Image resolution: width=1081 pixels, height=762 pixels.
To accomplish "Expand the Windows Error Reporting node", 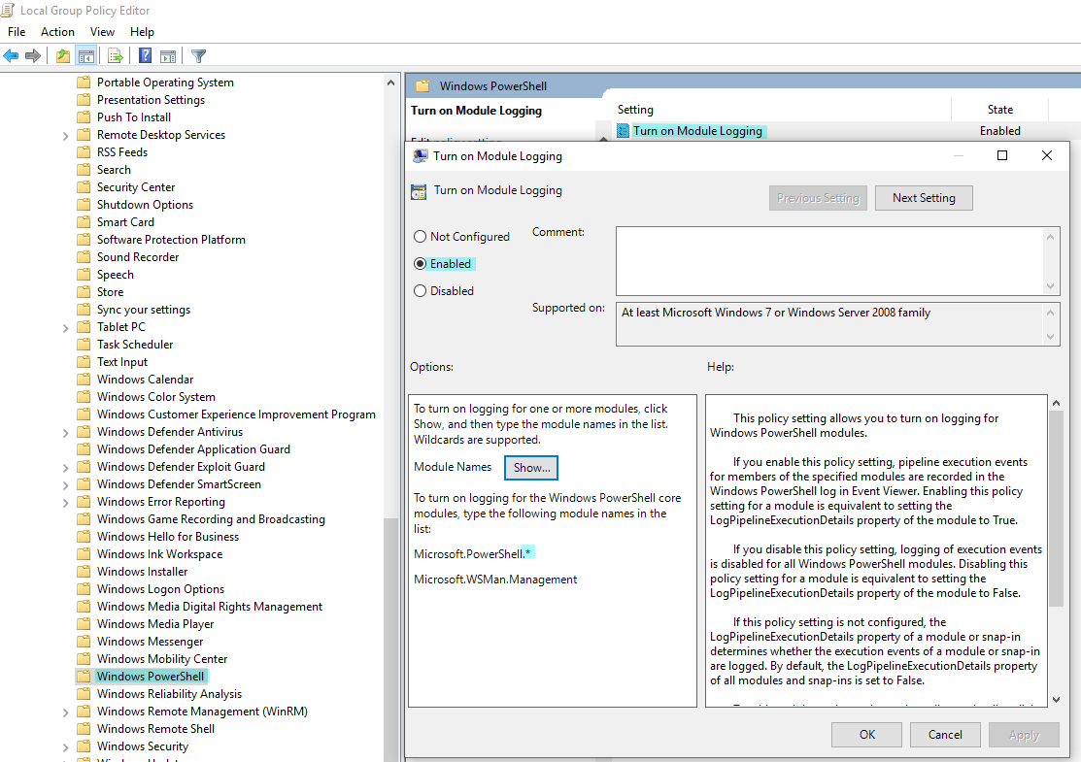I will coord(65,503).
